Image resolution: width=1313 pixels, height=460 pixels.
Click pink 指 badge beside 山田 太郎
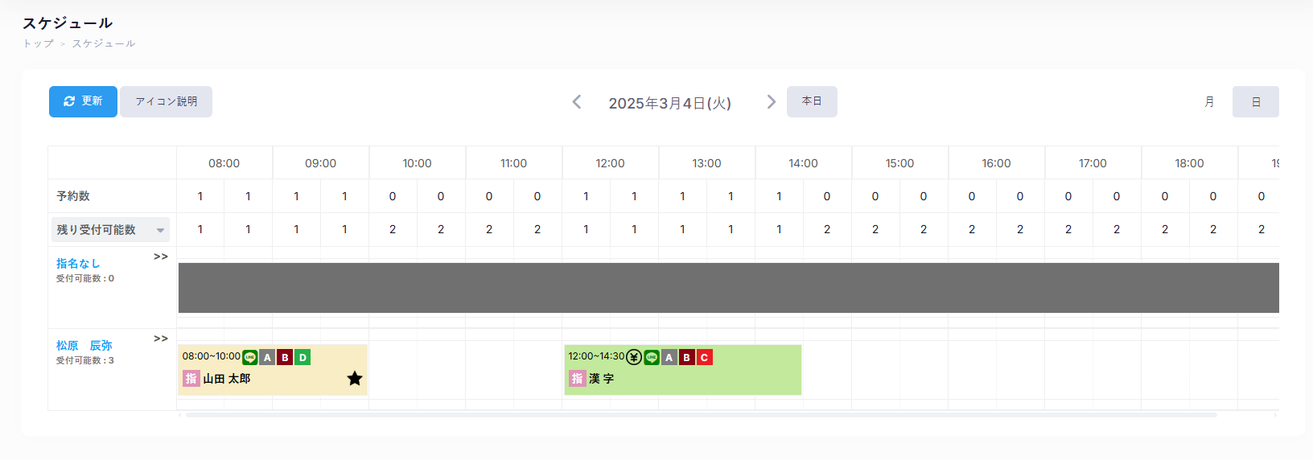tap(191, 379)
